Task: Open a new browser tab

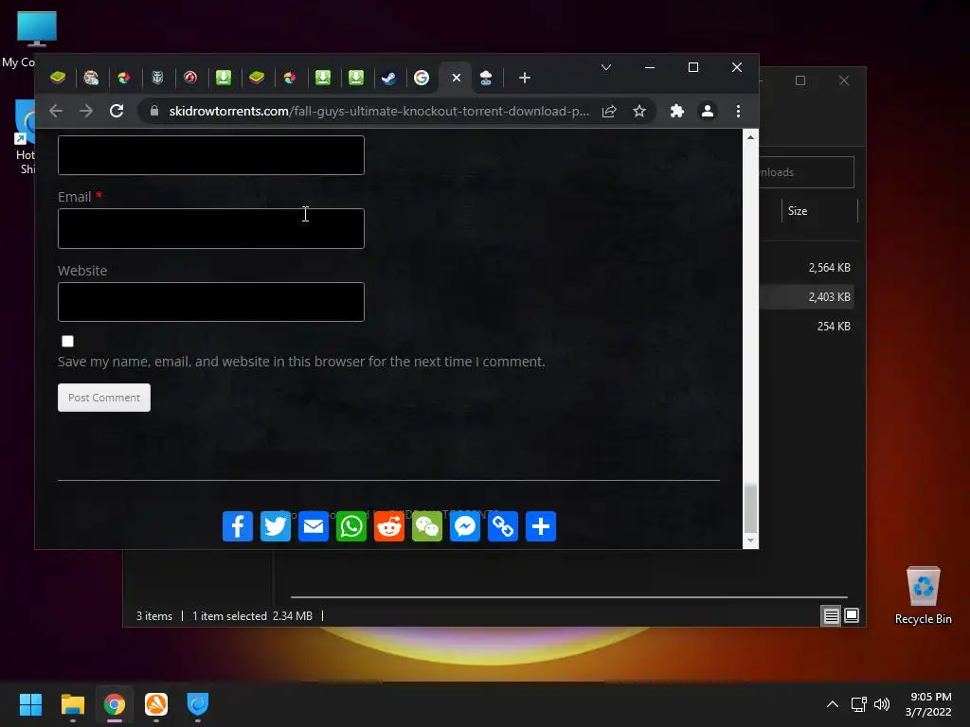Action: (525, 78)
